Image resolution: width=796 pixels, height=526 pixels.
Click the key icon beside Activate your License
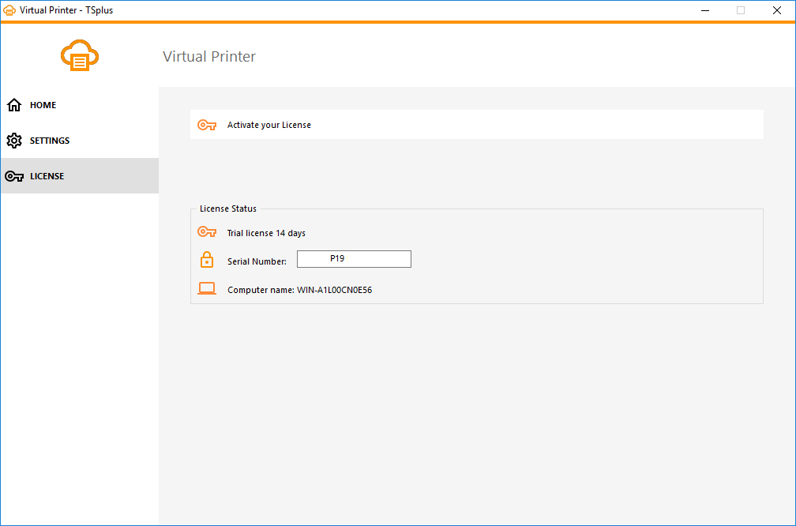click(207, 124)
